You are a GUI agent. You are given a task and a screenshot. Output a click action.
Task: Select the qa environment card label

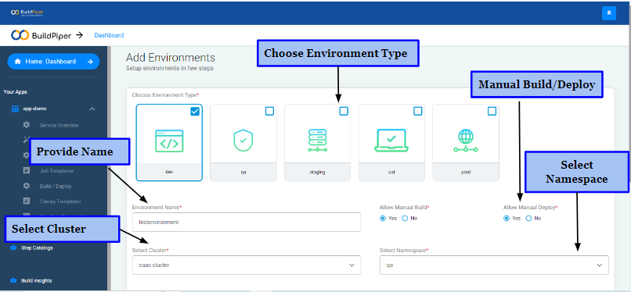click(x=243, y=172)
